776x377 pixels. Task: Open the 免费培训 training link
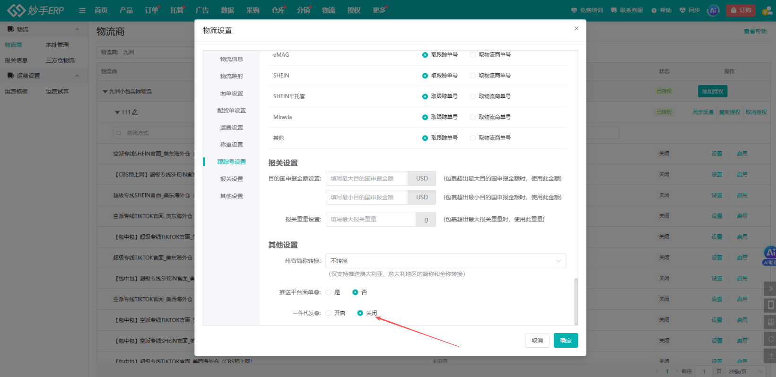coord(587,10)
